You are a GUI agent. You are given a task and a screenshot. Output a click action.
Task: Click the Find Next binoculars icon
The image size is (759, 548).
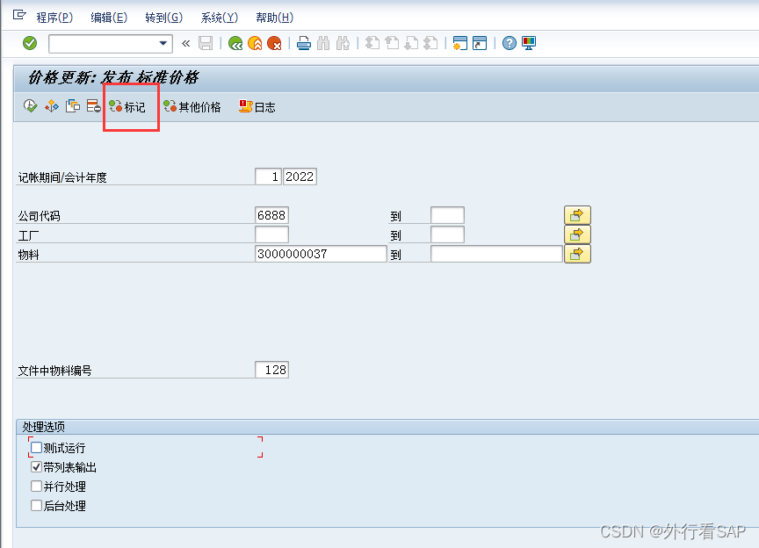(x=343, y=44)
